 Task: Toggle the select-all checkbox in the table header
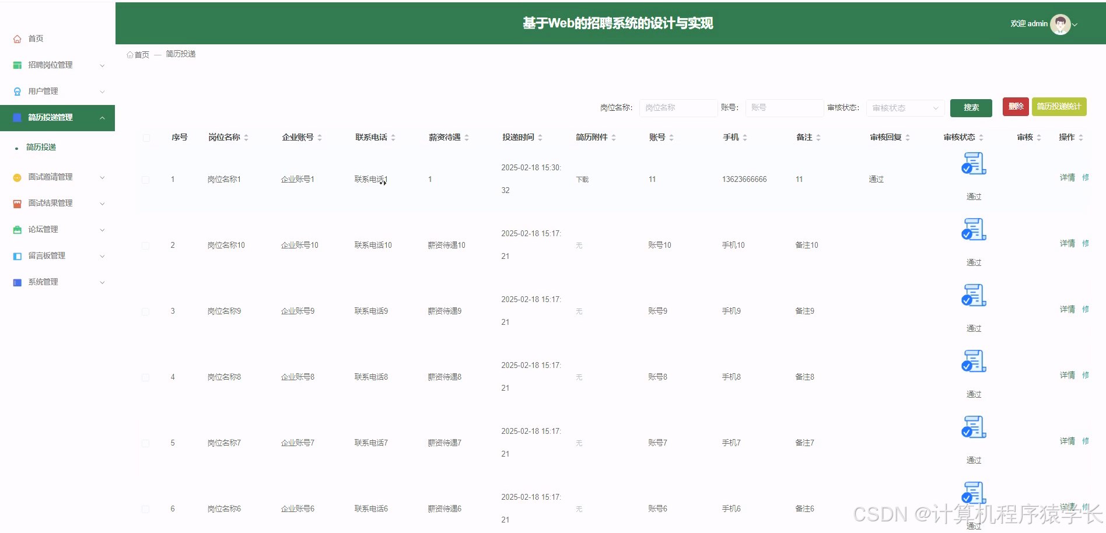tap(146, 137)
